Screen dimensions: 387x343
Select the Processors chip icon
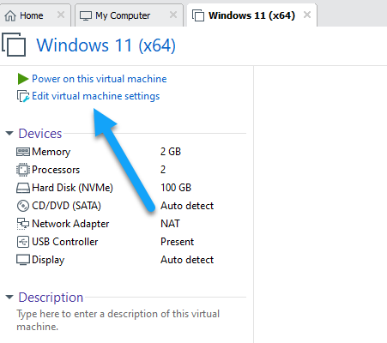(x=23, y=170)
